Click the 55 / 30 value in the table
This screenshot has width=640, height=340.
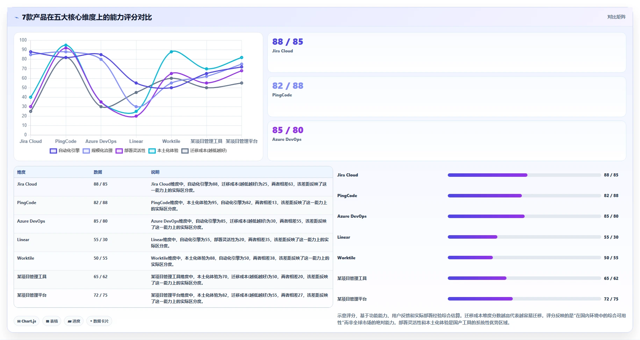[x=101, y=240]
